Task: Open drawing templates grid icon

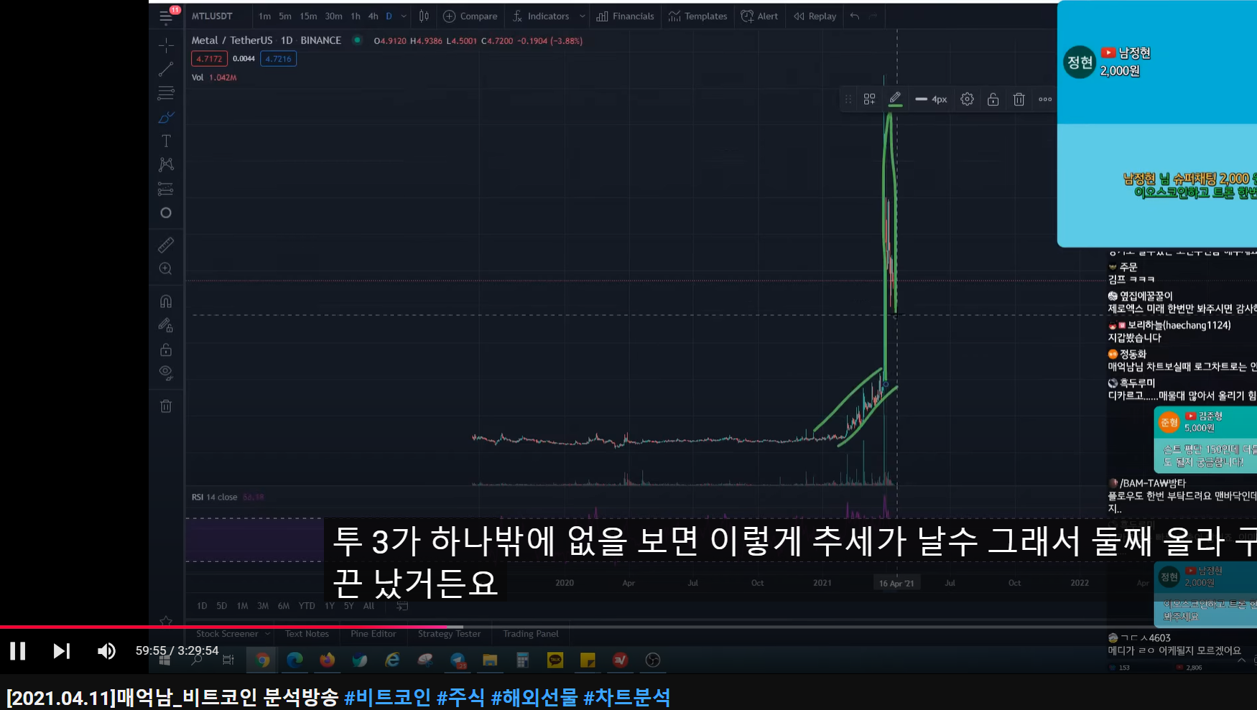Action: (x=870, y=99)
